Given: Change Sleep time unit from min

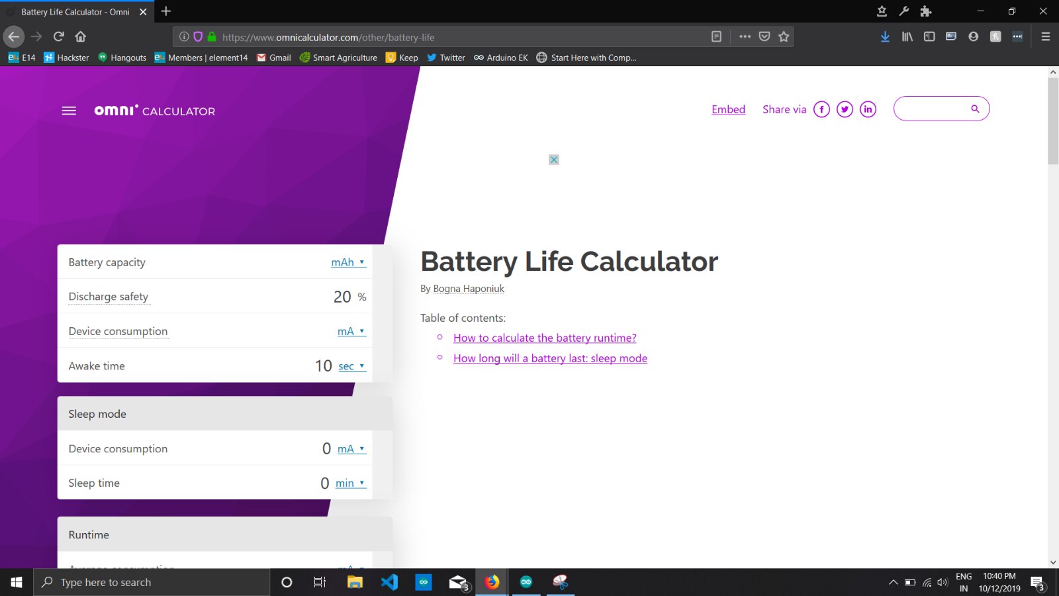Looking at the screenshot, I should [351, 483].
